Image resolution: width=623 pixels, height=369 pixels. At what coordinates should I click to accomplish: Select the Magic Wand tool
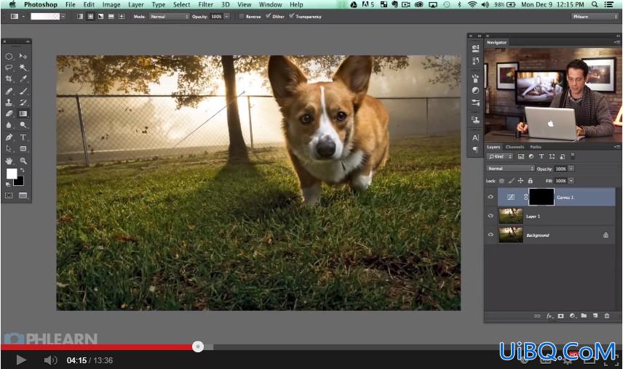pyautogui.click(x=23, y=68)
